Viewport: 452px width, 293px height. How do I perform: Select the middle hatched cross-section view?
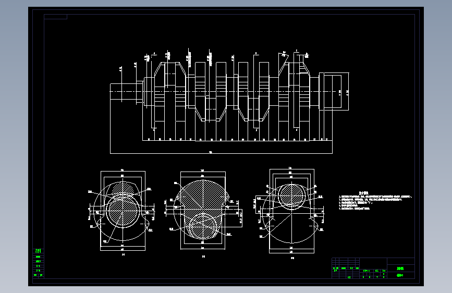pos(203,213)
